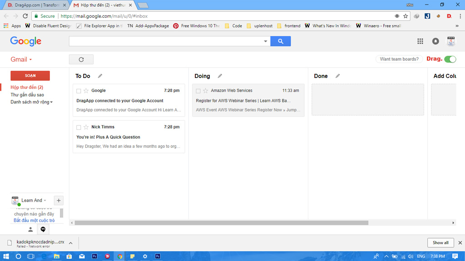This screenshot has width=465, height=261.
Task: Expand search options dropdown arrow
Action: coord(265,41)
